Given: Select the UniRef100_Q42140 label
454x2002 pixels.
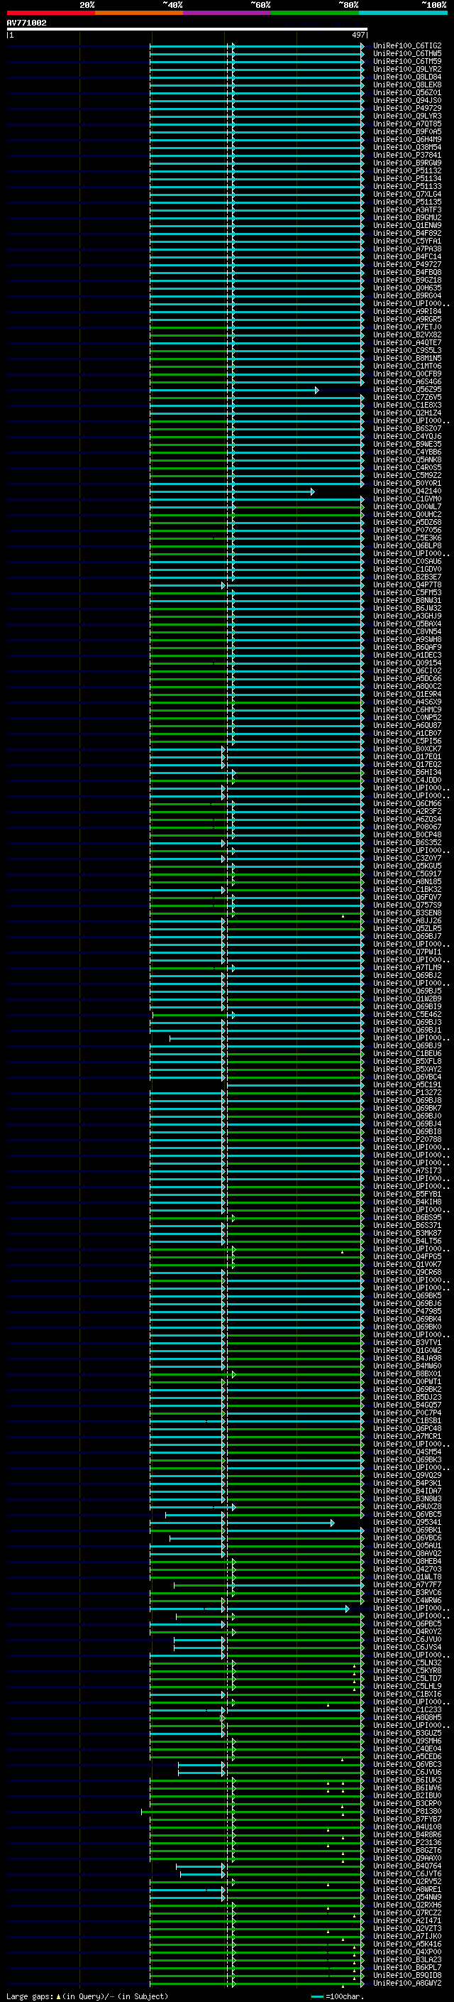Looking at the screenshot, I should (407, 491).
